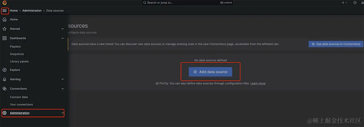
Task: Open Snapshots under Dashboards
Action: [x=17, y=54]
